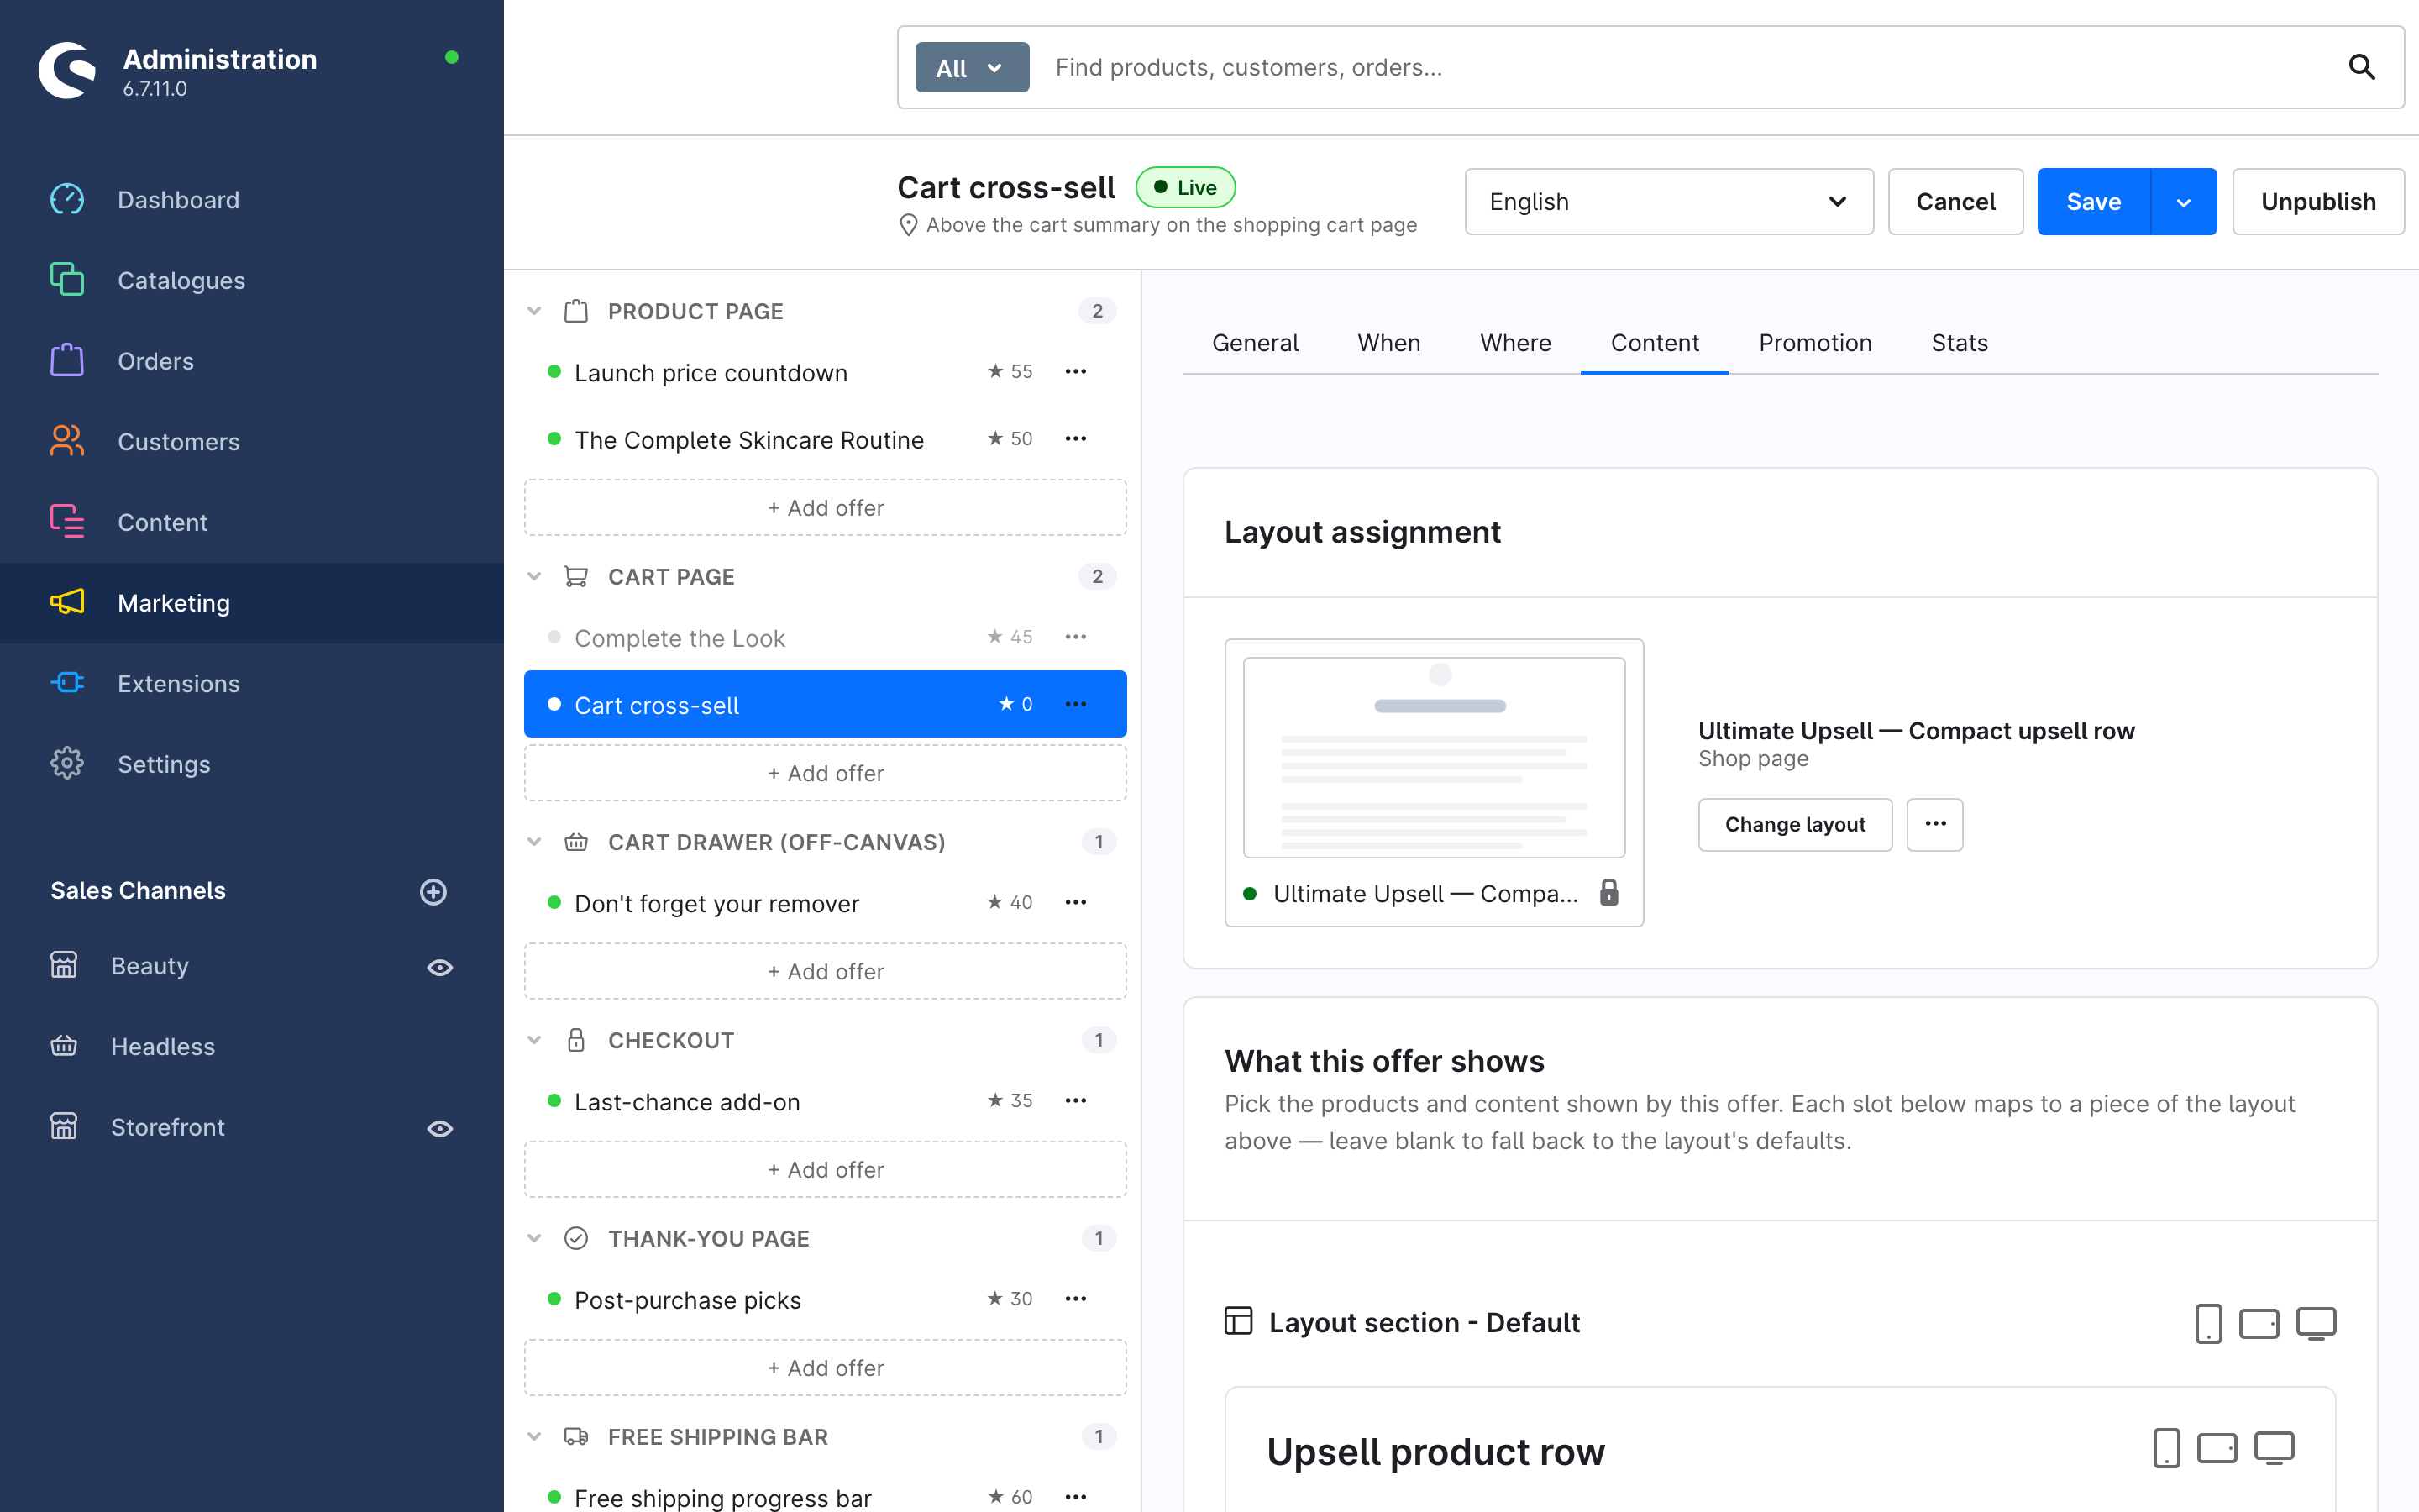Switch to the Where tab

[1515, 343]
